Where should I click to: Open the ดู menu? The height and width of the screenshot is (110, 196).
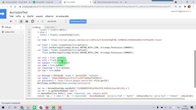pyautogui.click(x=24, y=16)
